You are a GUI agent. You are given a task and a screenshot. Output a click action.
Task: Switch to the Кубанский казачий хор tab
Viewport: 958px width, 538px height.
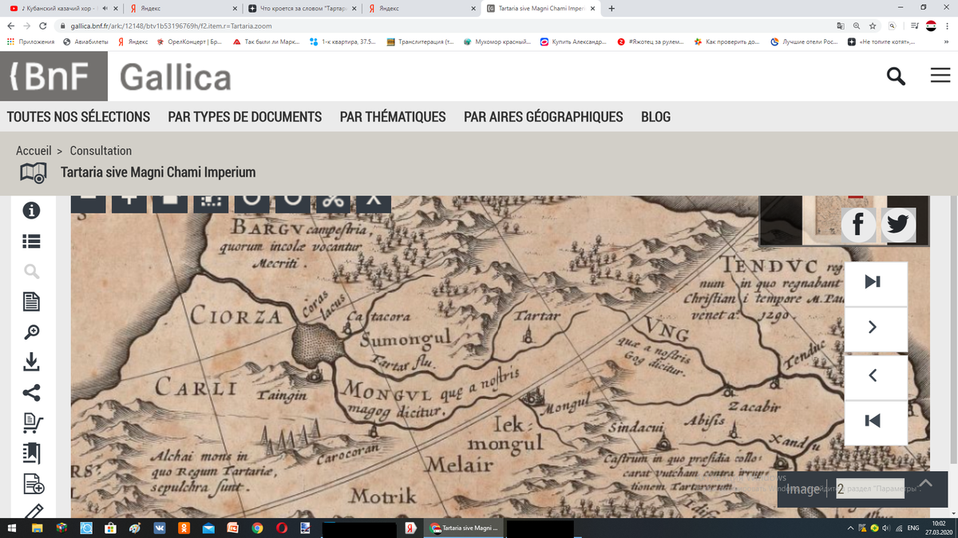coord(62,8)
